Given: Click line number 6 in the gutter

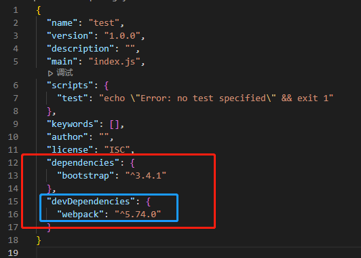Looking at the screenshot, I should tap(16, 86).
